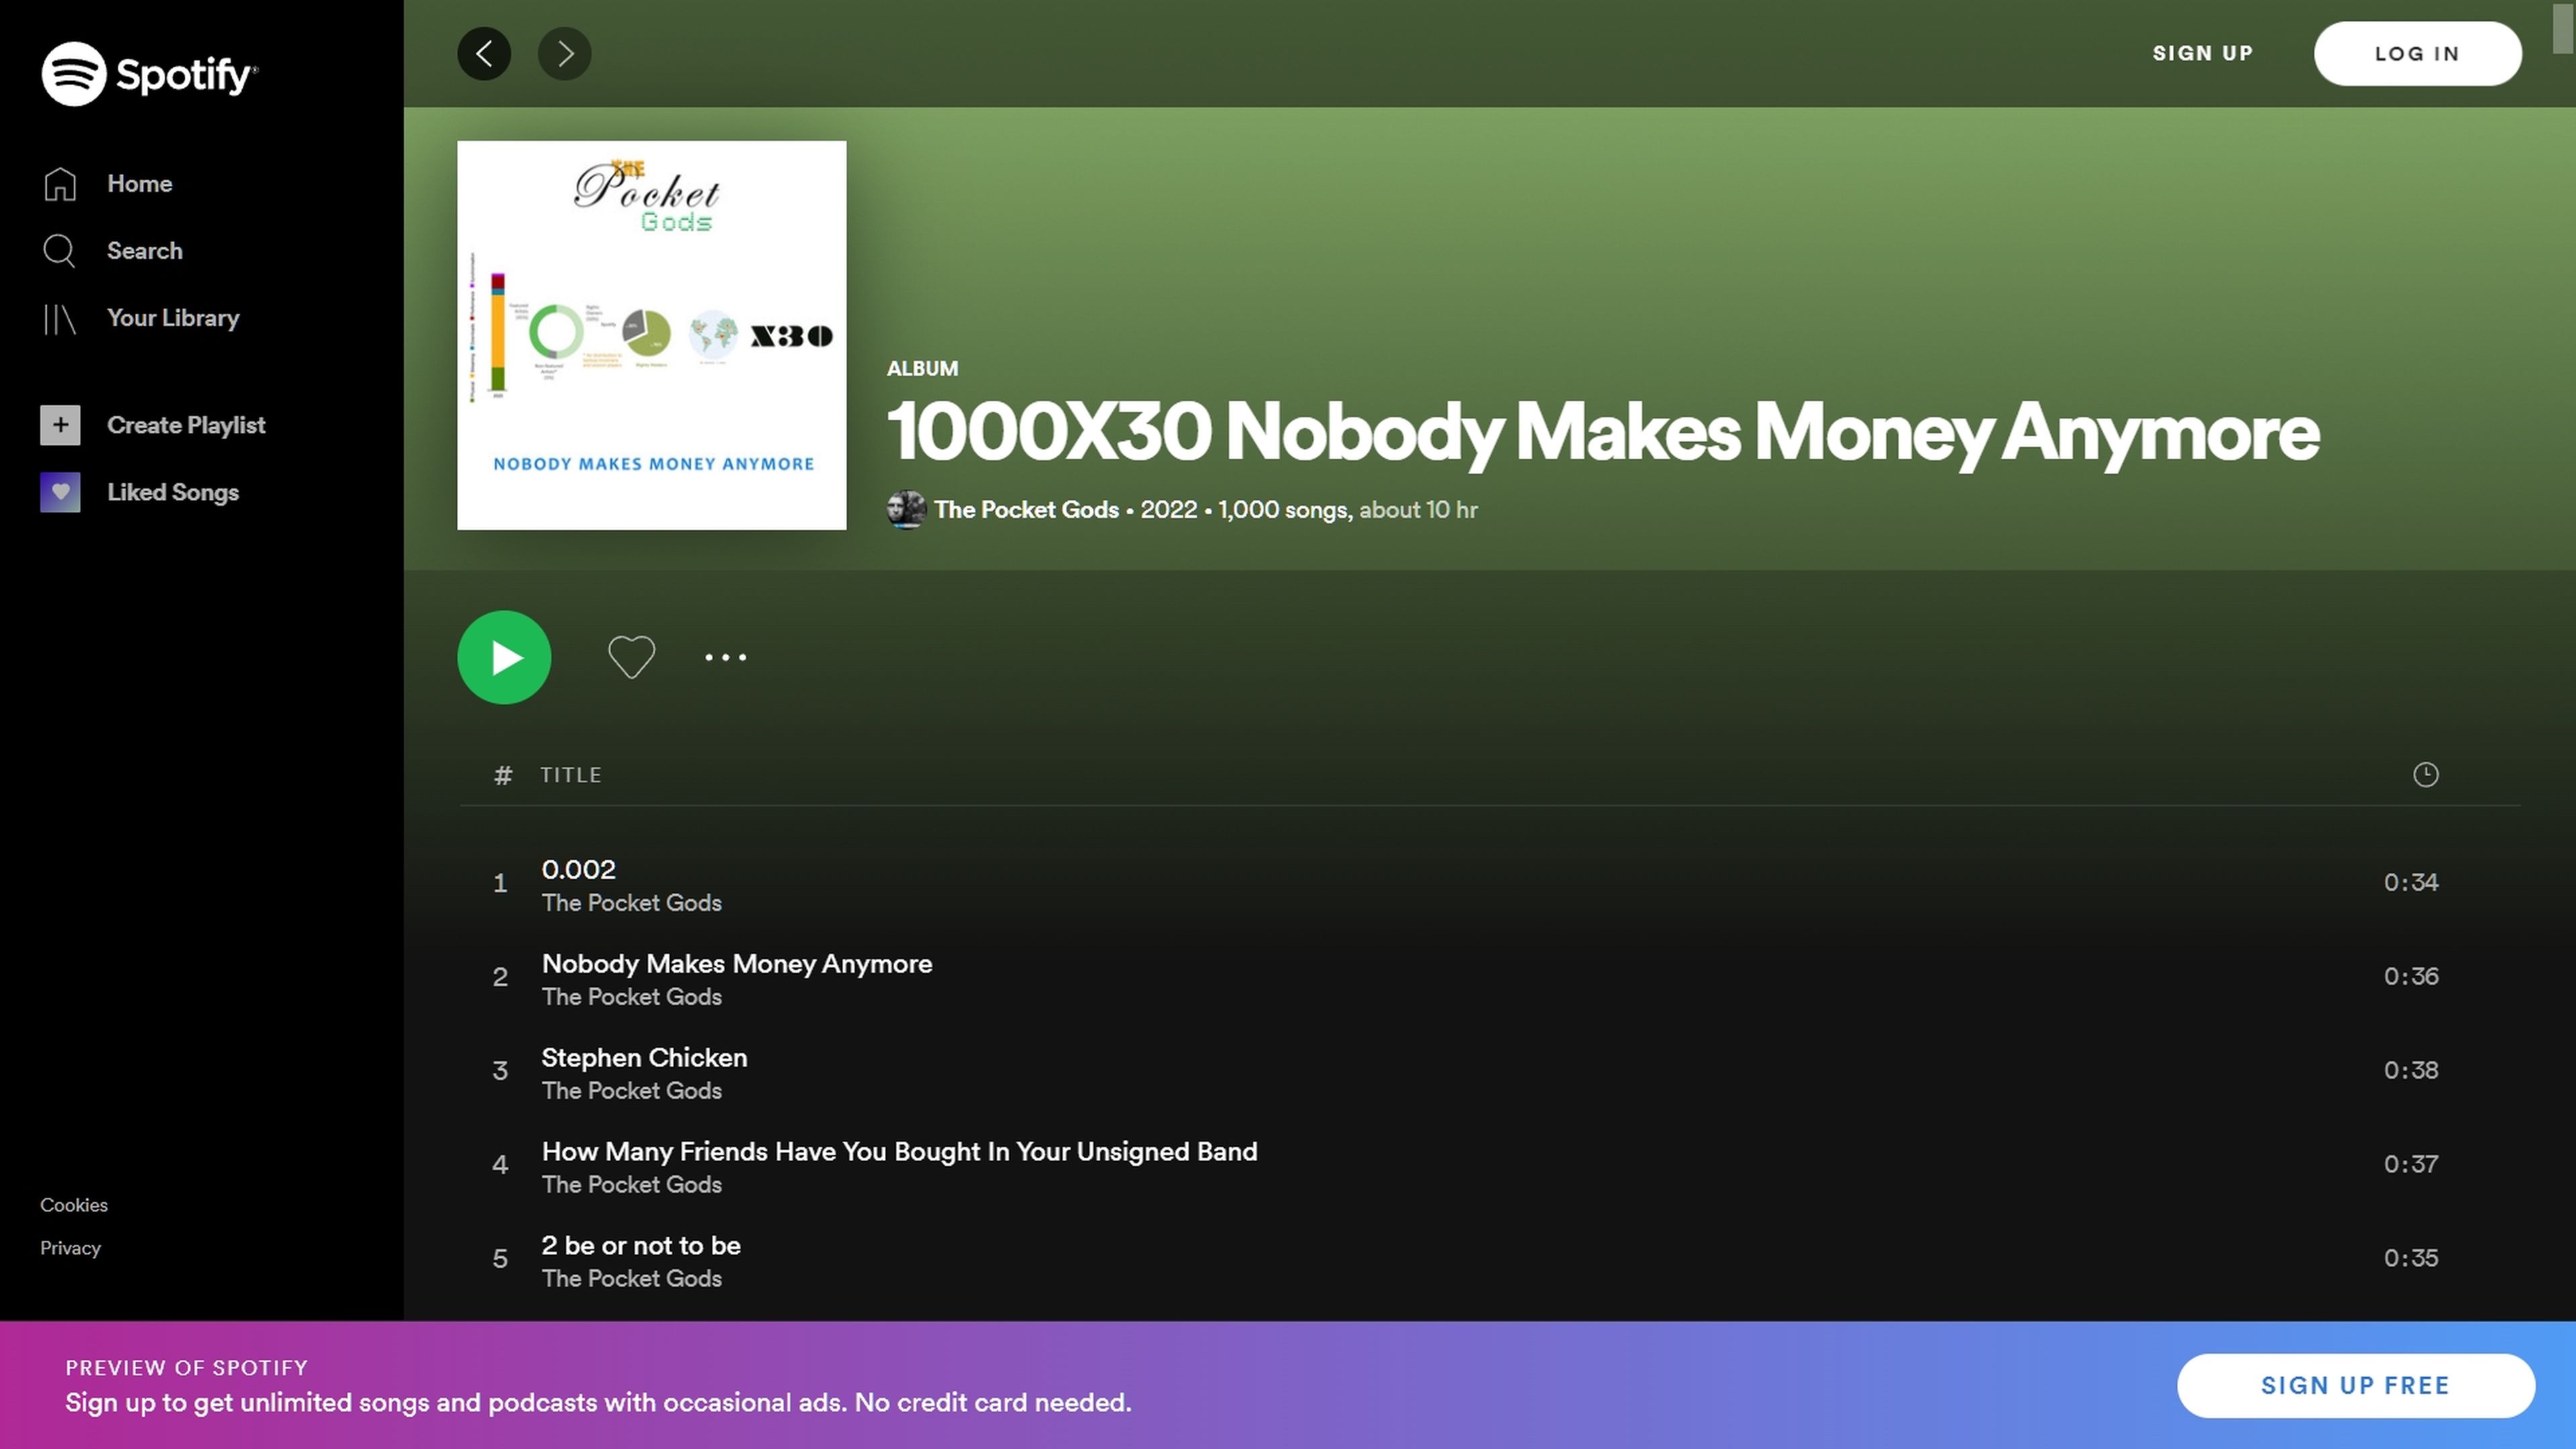
Task: Click the Create Playlist label
Action: point(186,425)
